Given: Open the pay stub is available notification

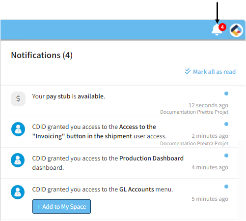Looking at the screenshot, I should click(69, 96).
